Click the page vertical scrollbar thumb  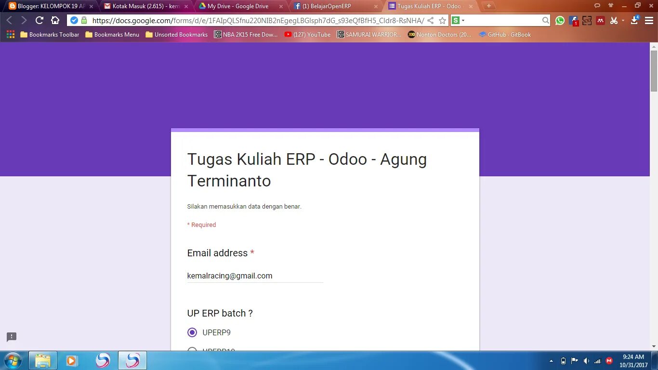pyautogui.click(x=654, y=71)
